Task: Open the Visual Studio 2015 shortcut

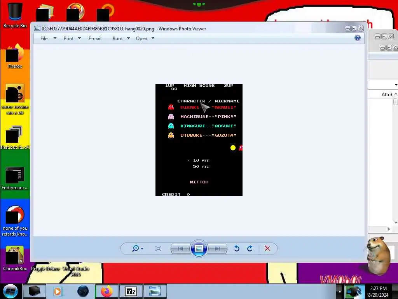Action: click(76, 271)
